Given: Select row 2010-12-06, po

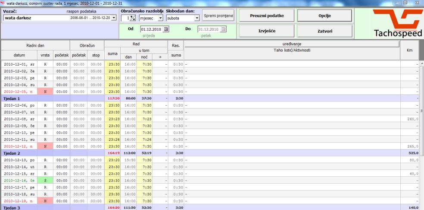Looking at the screenshot, I should tap(210, 105).
